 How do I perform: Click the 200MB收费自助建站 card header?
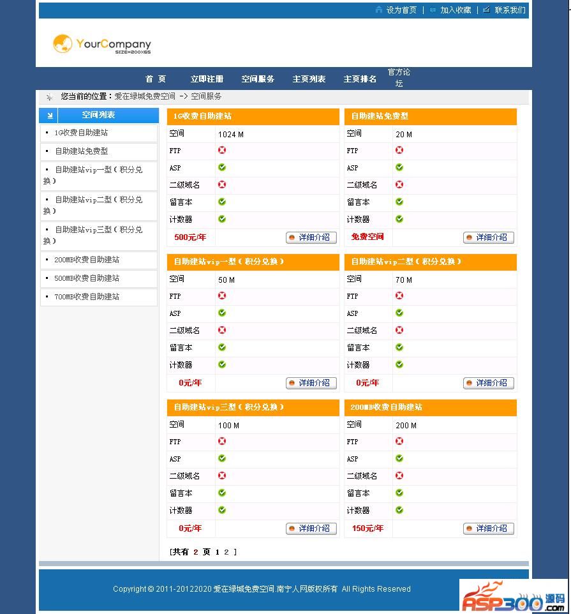point(431,407)
